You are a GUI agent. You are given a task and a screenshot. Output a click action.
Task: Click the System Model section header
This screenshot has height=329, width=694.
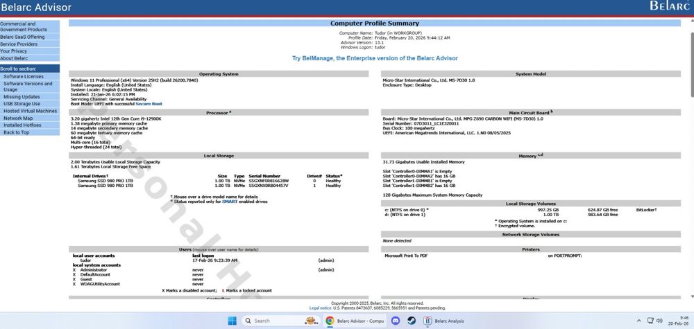[531, 74]
